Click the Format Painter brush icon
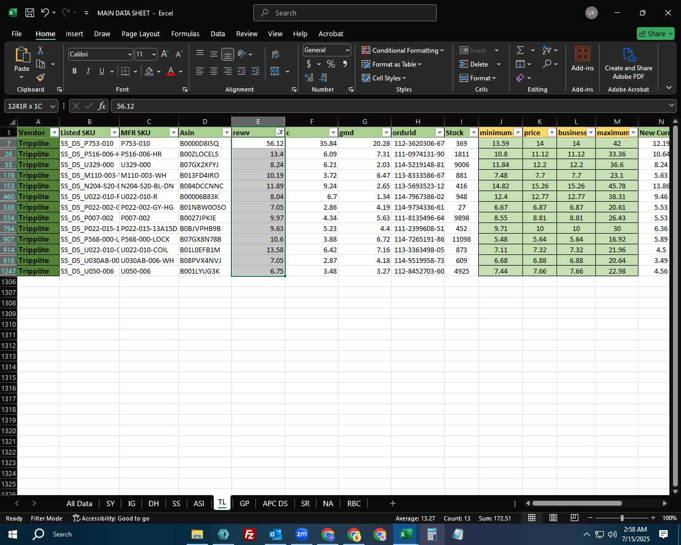The image size is (681, 545). 40,77
